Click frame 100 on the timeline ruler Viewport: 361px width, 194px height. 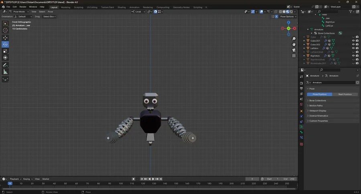pos(121,184)
